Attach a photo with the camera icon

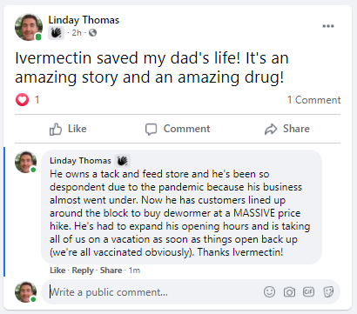click(x=289, y=292)
